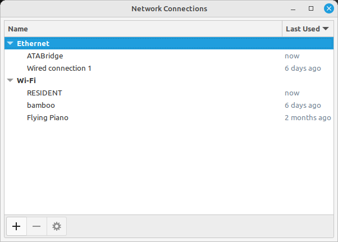Image resolution: width=338 pixels, height=242 pixels.
Task: Click the Last Used sort arrow
Action: click(x=326, y=29)
